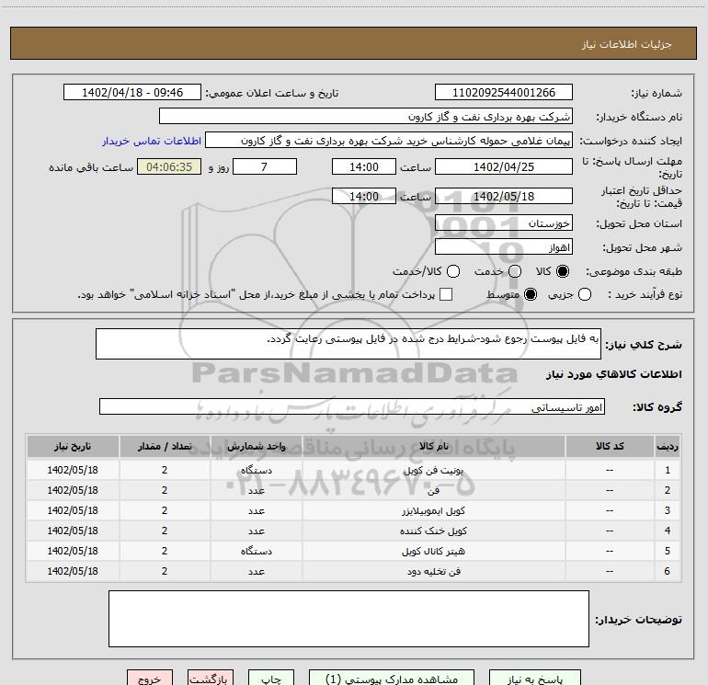Choose the جزیی purchase process option

584,294
